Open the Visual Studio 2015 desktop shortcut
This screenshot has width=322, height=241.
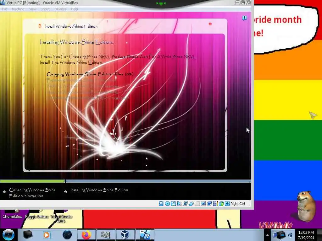61,217
